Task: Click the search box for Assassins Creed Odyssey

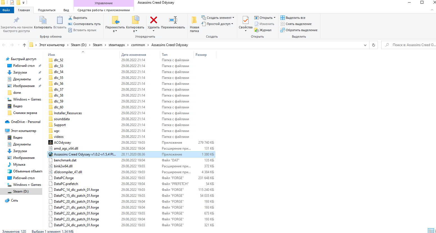Action: click(409, 45)
